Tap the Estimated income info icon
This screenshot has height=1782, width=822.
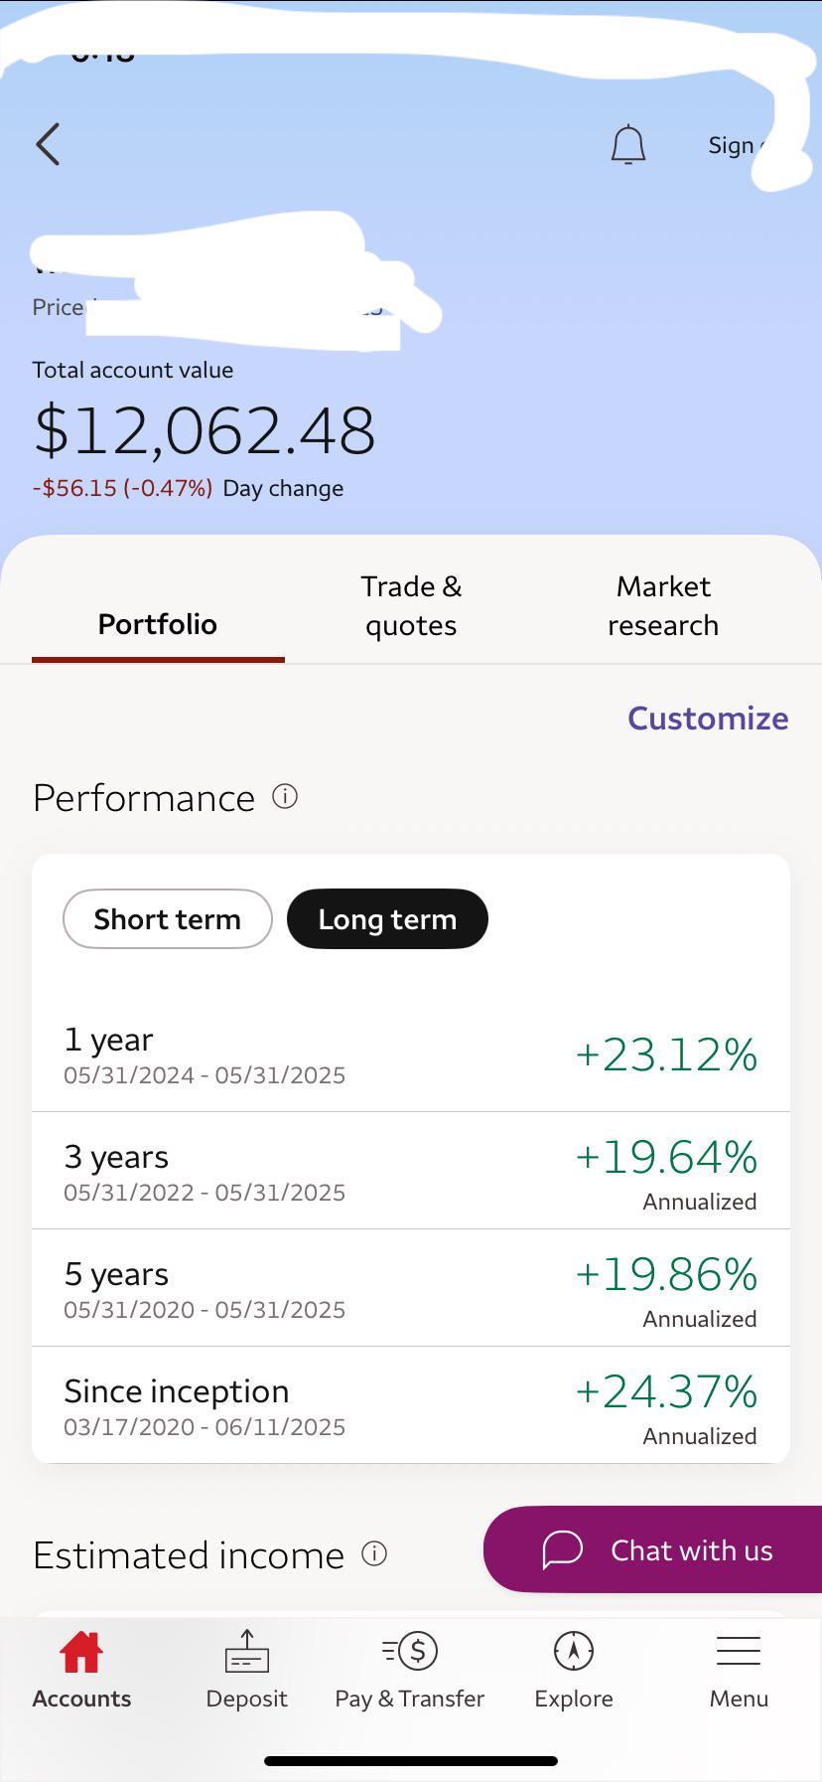point(374,1553)
